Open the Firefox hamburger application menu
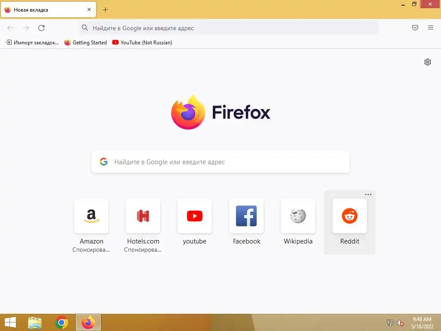441x331 pixels. 430,28
